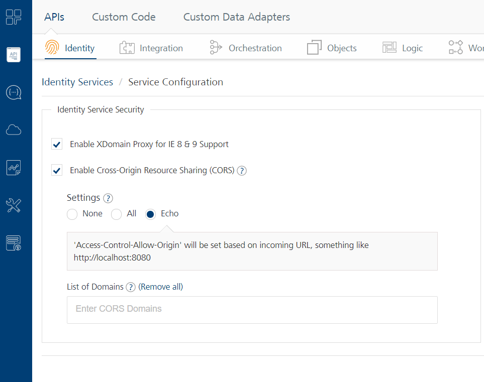
Task: Click the secured server sidebar icon
Action: [x=14, y=243]
